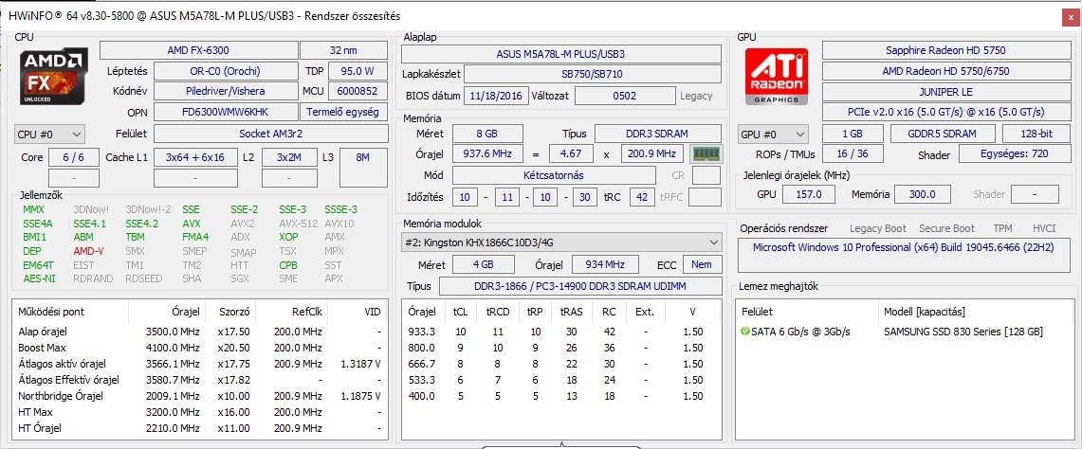
Task: Click the 95.0 W TDP value
Action: point(358,71)
